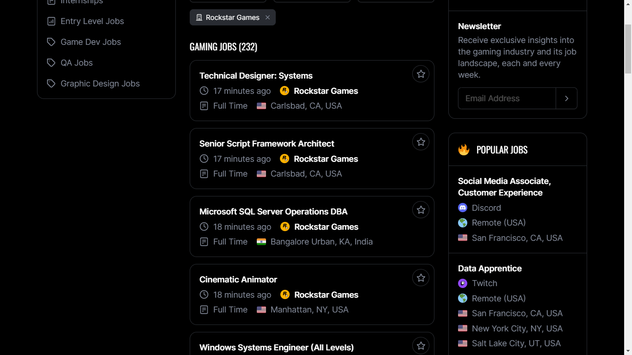Click India flag beside Bangalore Urban
Image resolution: width=632 pixels, height=355 pixels.
(x=261, y=242)
